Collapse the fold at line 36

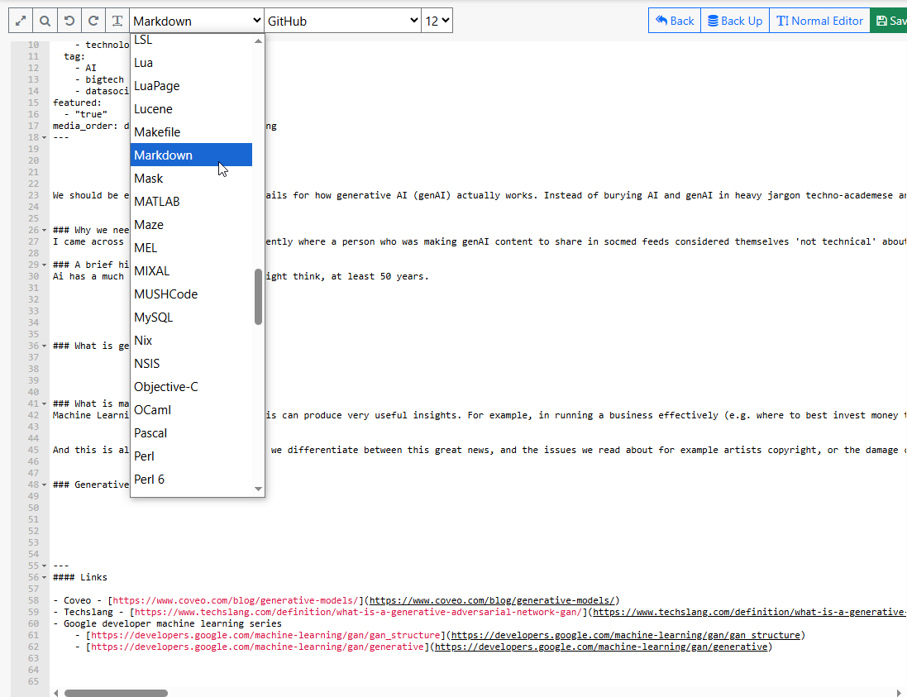(45, 346)
